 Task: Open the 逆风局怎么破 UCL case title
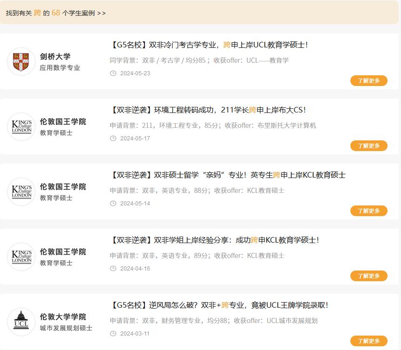coord(219,305)
